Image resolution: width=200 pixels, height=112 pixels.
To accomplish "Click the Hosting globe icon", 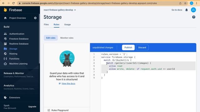I will click(x=5, y=54).
